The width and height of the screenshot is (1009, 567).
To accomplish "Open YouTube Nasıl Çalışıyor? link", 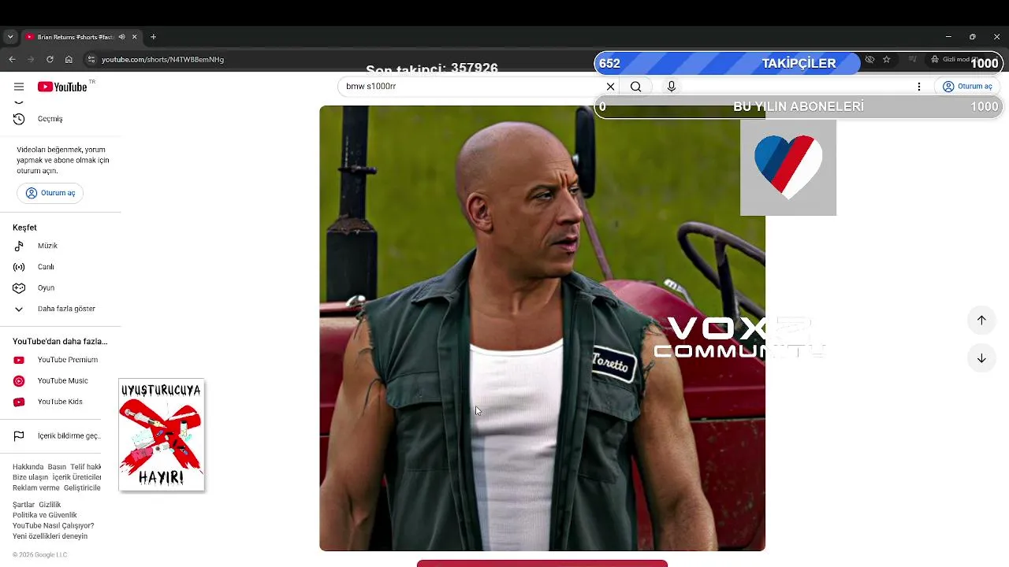I will tap(54, 525).
